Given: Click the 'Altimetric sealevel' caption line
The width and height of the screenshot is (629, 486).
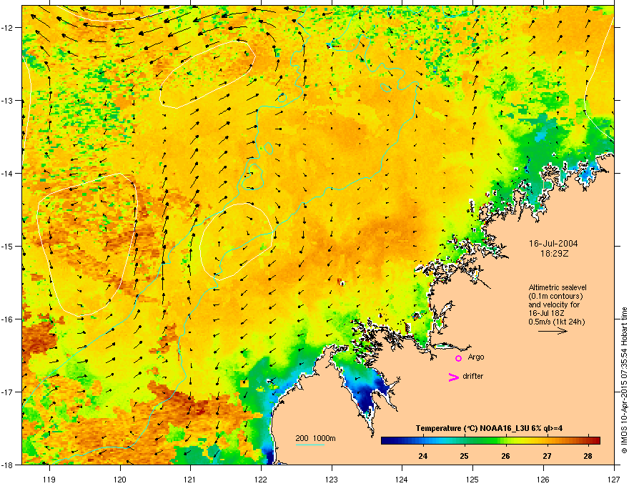Looking at the screenshot, I should (x=558, y=287).
